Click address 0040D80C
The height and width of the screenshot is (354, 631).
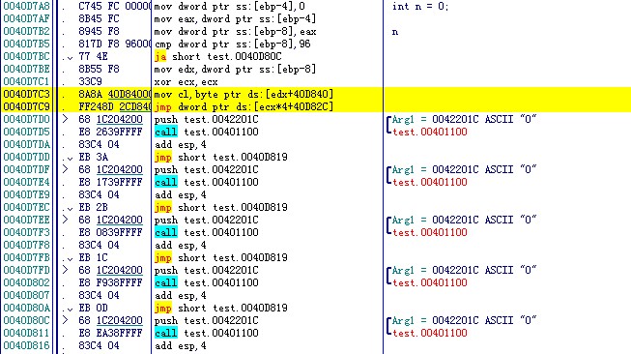coord(26,320)
